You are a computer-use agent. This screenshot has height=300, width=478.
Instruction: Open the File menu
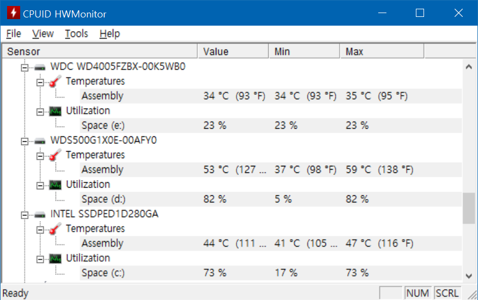coord(14,34)
